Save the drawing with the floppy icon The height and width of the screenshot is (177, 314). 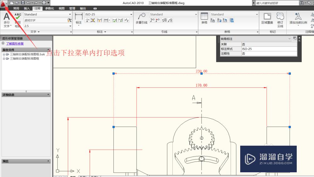[23, 3]
